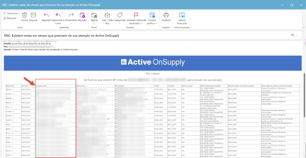
Task: Print the email with Imprimir
Action: coord(166,15)
